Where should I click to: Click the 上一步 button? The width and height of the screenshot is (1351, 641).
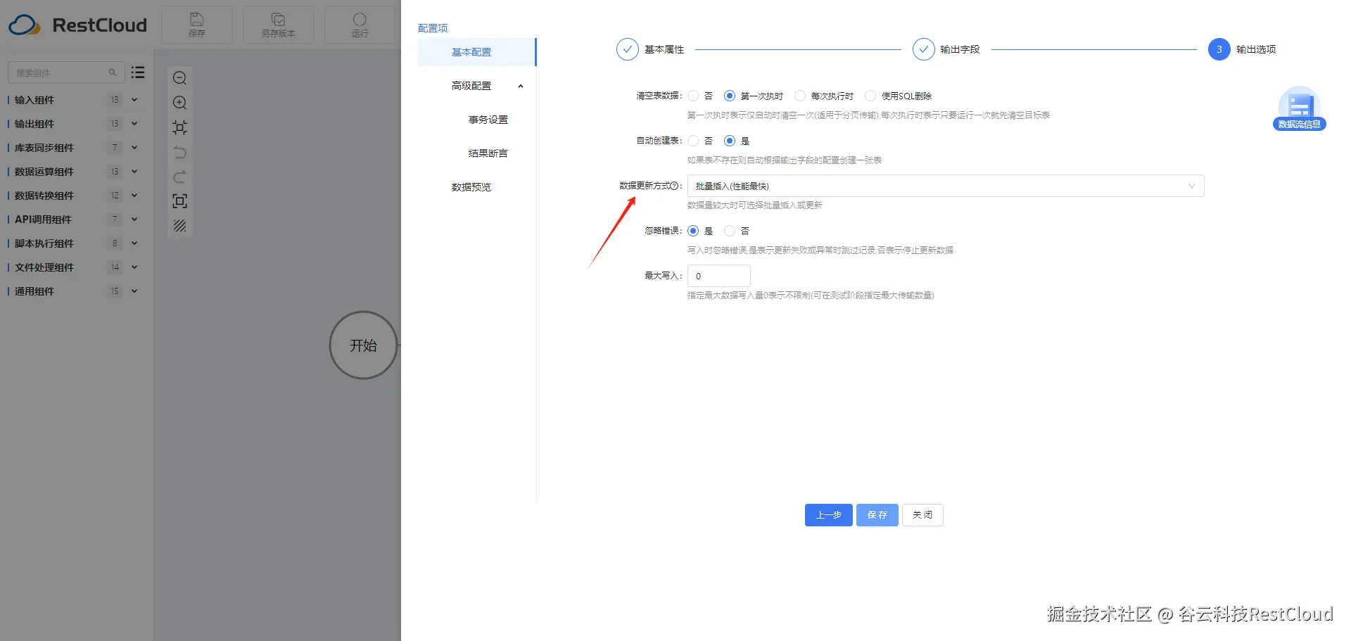(x=829, y=515)
